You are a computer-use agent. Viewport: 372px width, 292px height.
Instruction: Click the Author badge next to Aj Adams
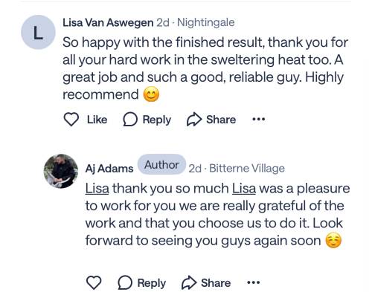(x=161, y=164)
